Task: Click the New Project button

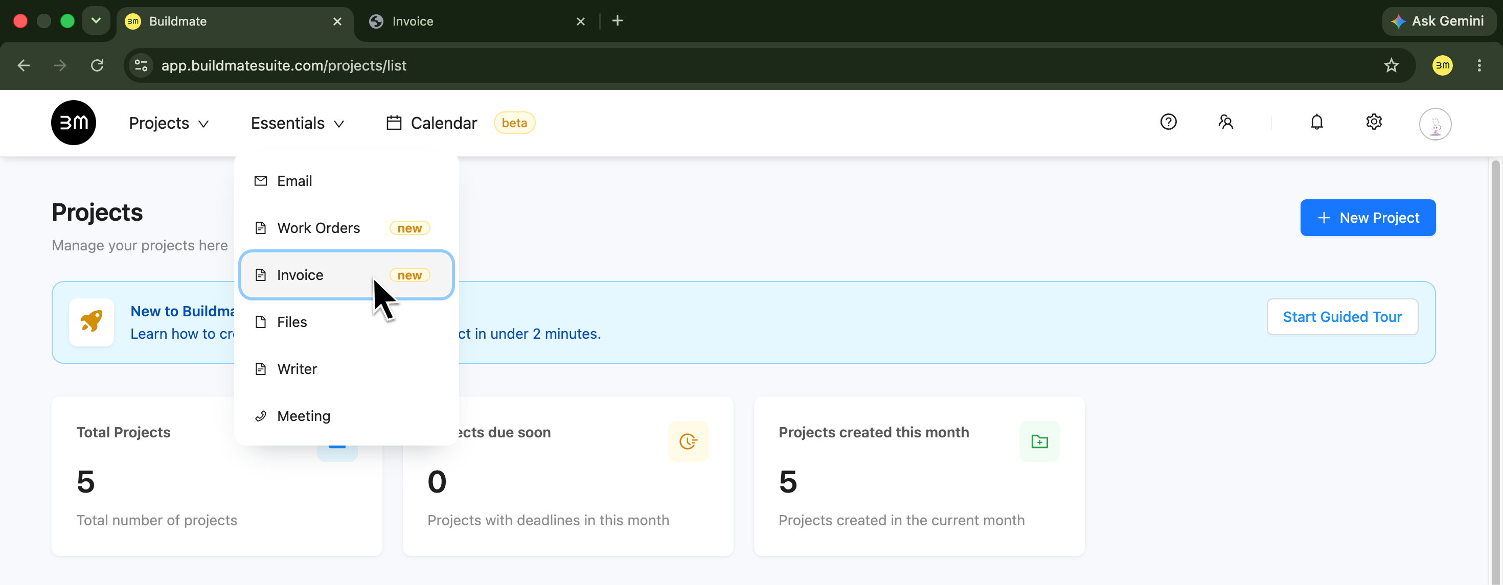Action: tap(1367, 218)
